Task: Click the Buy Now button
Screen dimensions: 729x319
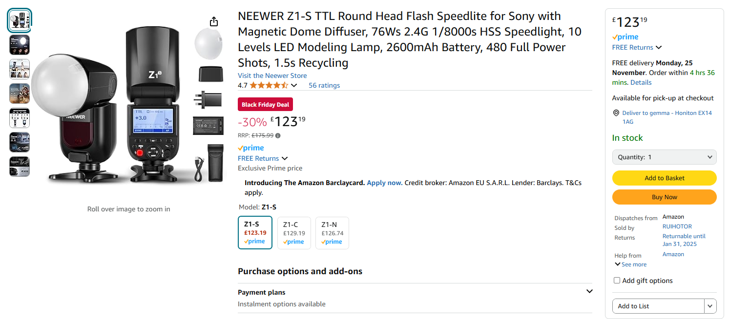Action: [664, 197]
